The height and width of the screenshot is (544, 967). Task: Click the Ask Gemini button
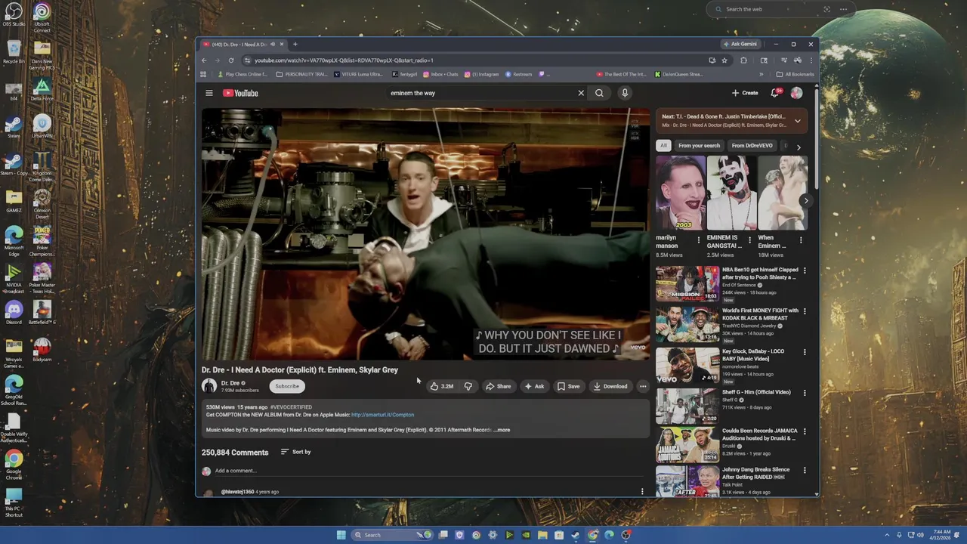(740, 44)
